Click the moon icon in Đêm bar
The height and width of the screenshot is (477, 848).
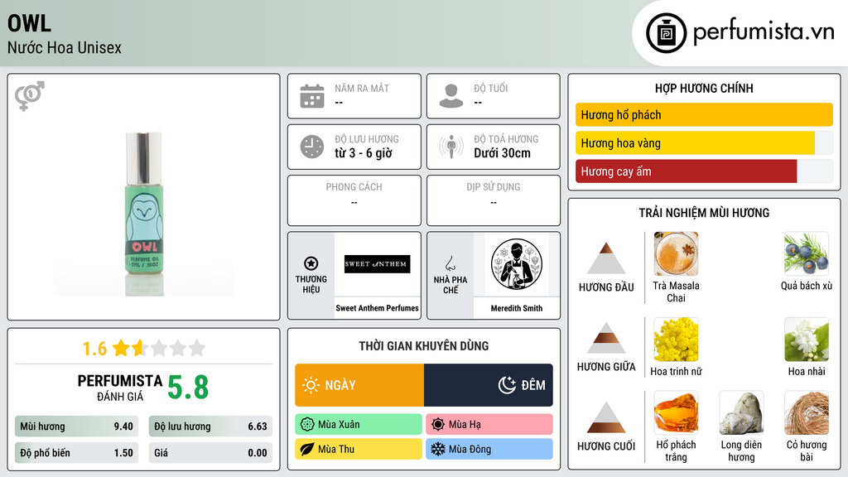pos(507,385)
